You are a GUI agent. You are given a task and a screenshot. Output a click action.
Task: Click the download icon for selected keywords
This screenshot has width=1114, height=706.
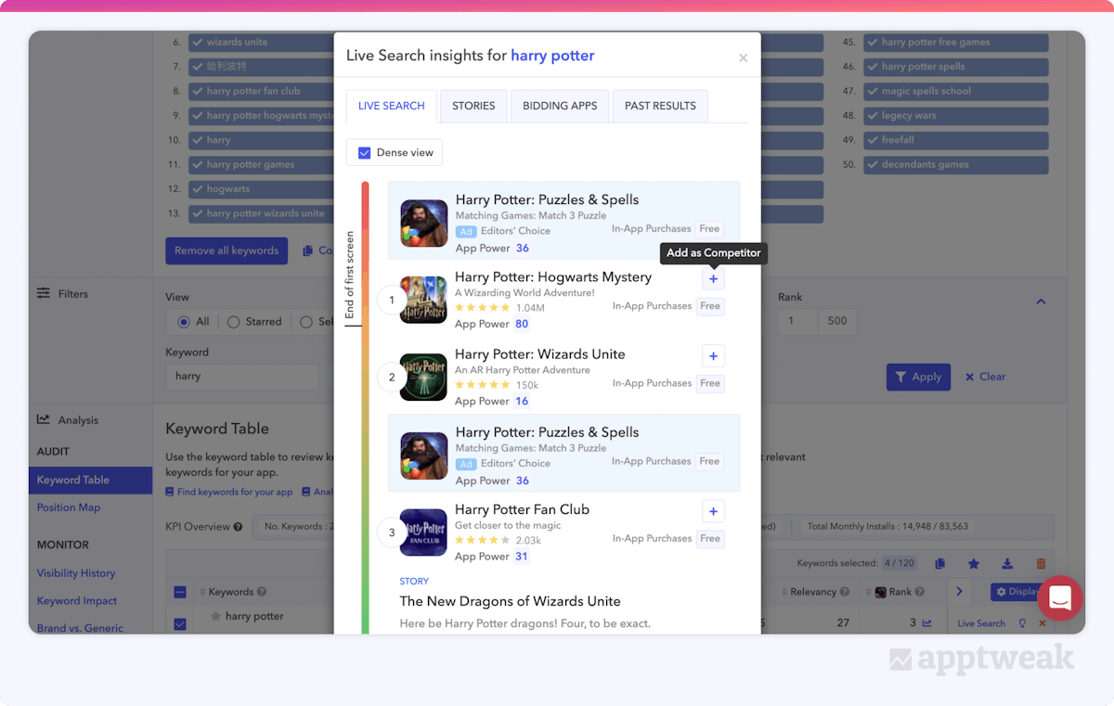1007,564
